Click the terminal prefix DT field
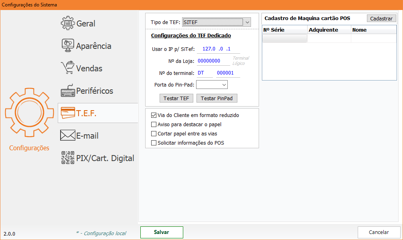 [x=205, y=73]
